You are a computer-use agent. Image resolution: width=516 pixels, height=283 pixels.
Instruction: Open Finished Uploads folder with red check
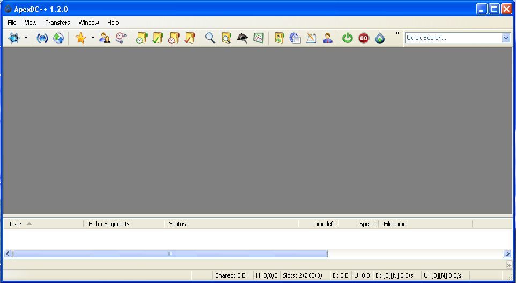pos(190,38)
